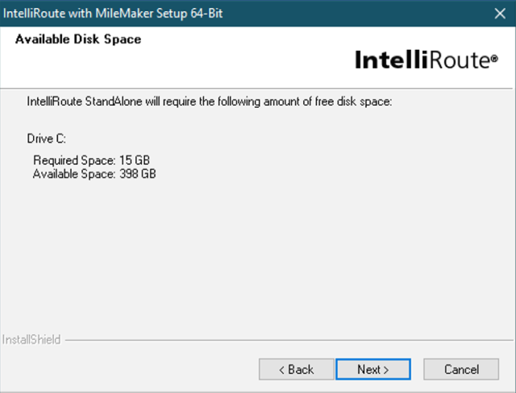Click the registered trademark symbol beside the logo
The width and height of the screenshot is (516, 393).
tap(494, 59)
